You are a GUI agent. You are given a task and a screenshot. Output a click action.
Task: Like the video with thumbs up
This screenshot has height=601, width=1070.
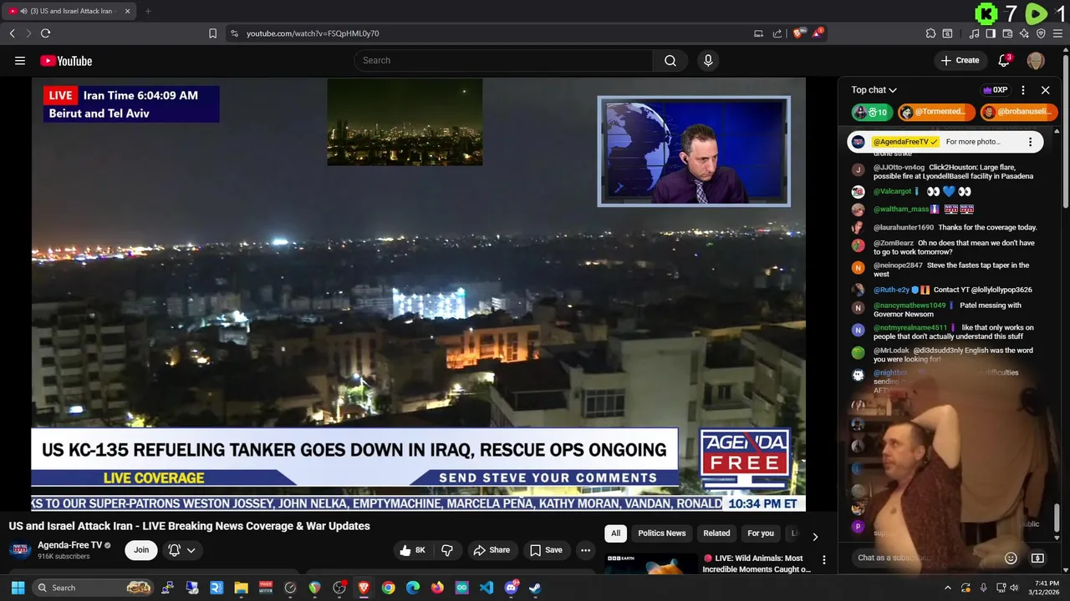(413, 550)
